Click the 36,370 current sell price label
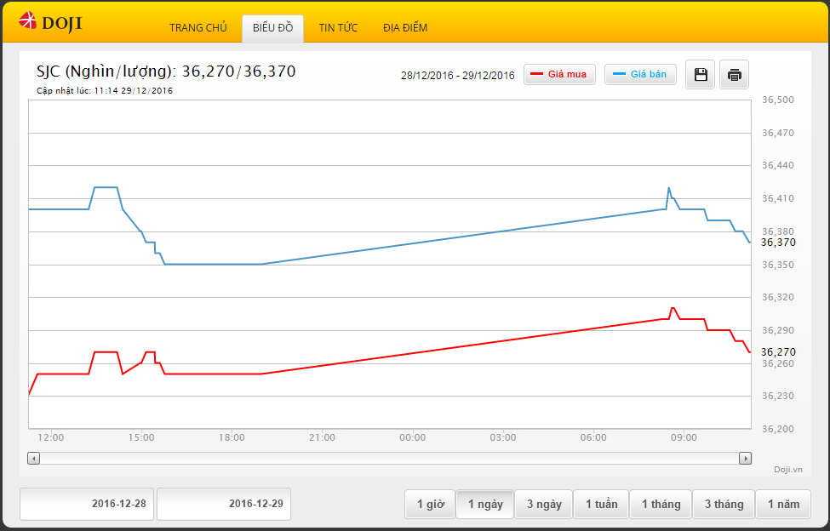This screenshot has height=531, width=830. tap(778, 243)
